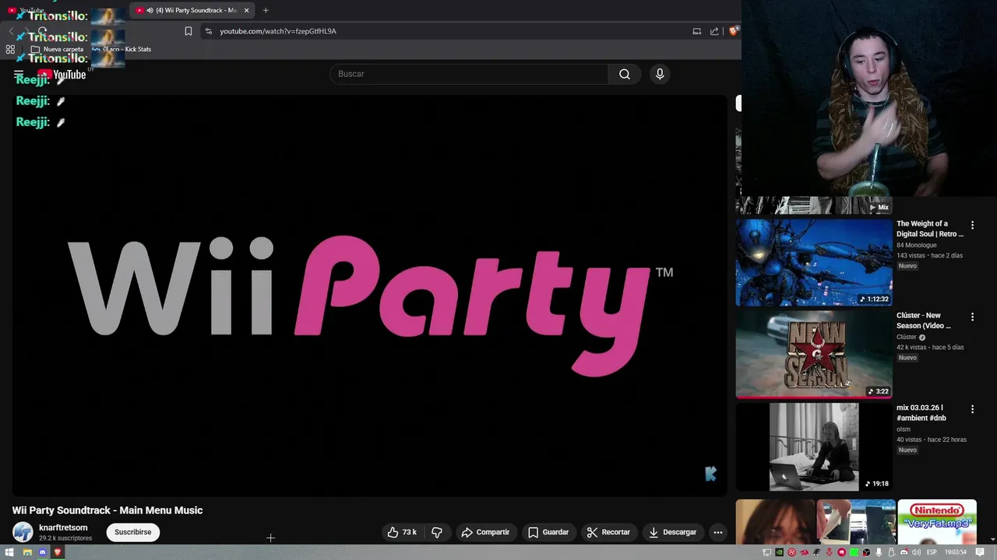Open a new browser tab
This screenshot has width=997, height=560.
click(266, 10)
